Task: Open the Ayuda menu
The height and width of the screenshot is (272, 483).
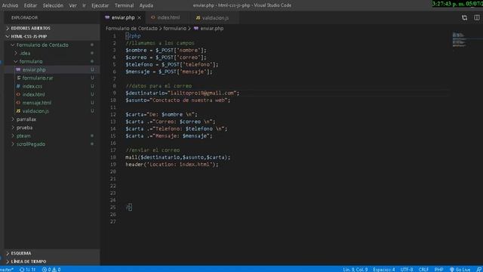Action: (x=146, y=5)
